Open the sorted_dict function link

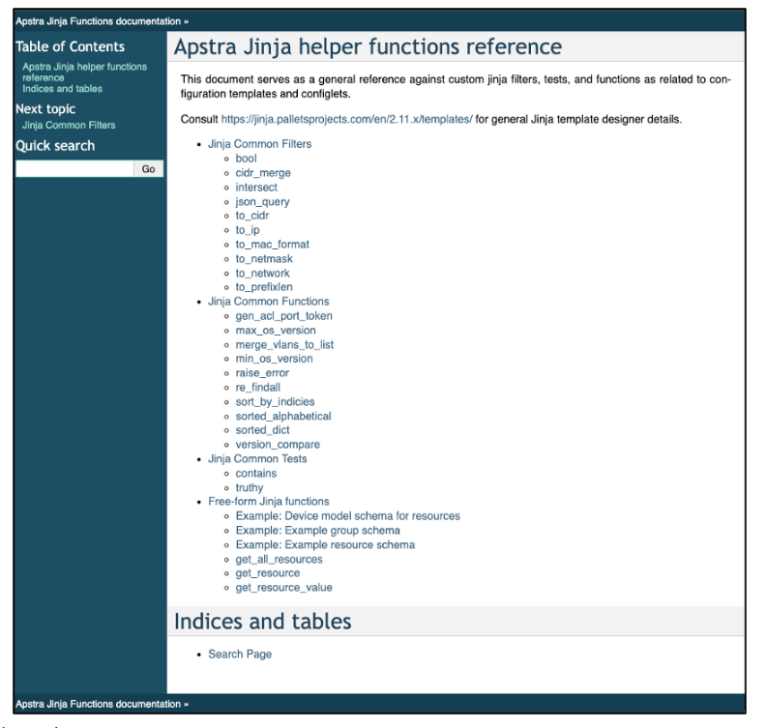pos(262,430)
